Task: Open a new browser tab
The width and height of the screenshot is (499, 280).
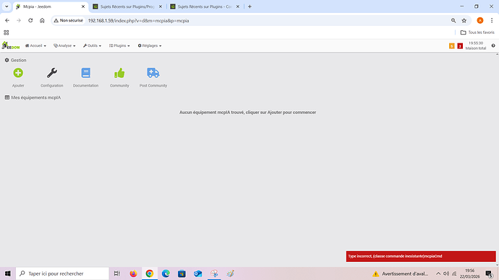Action: coord(249,6)
